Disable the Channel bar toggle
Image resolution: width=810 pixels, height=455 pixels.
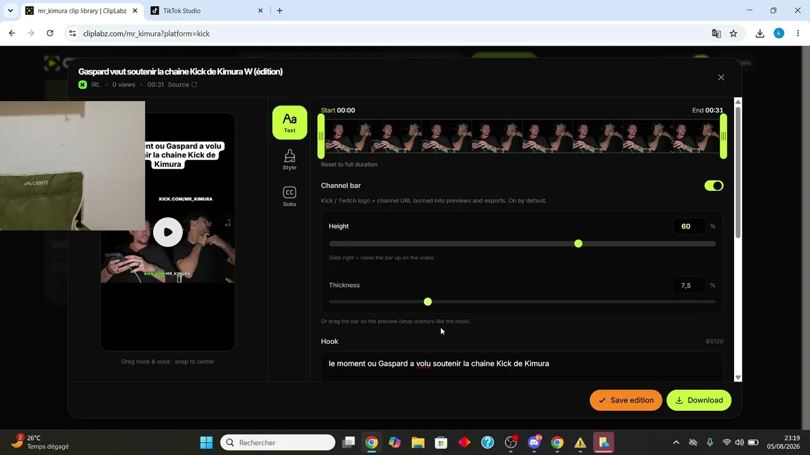[714, 186]
